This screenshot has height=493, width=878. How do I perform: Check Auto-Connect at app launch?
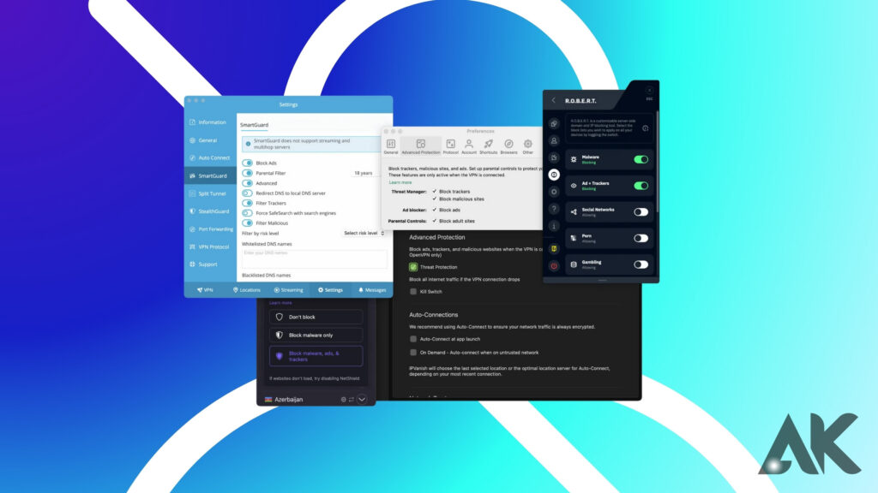413,339
